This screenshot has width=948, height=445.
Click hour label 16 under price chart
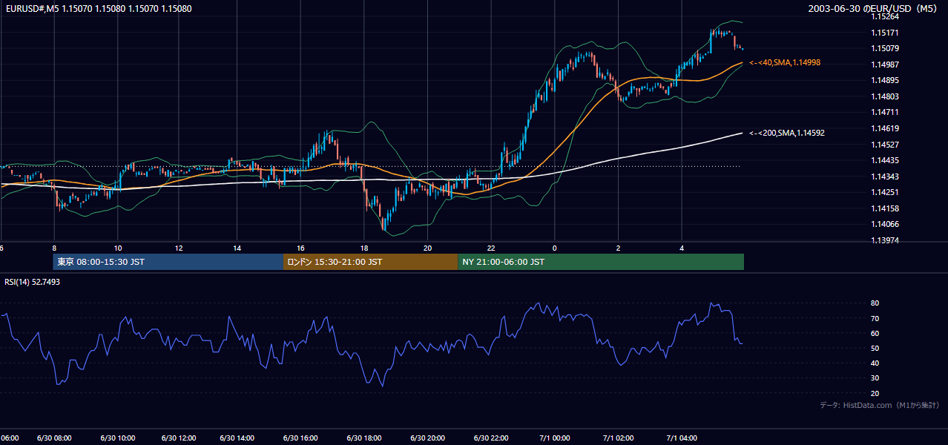[x=300, y=248]
